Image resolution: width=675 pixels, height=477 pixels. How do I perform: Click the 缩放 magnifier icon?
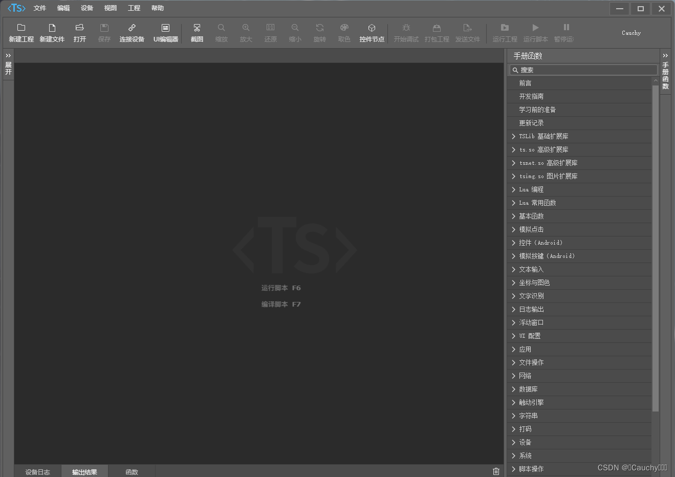pyautogui.click(x=221, y=28)
